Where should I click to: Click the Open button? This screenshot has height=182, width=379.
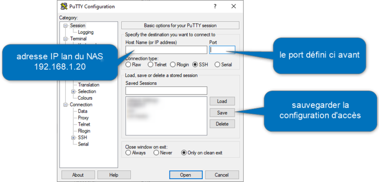[186, 175]
